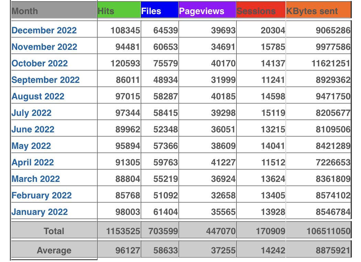Select the January 2022 link
This screenshot has width=361, height=262.
pos(40,212)
